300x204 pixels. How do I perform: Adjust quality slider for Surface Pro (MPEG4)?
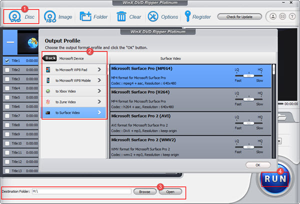click(x=248, y=76)
